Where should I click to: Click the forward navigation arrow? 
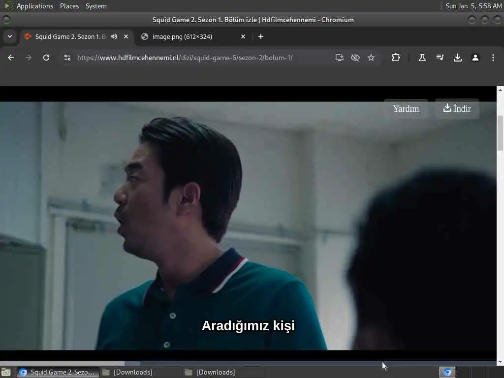[28, 58]
